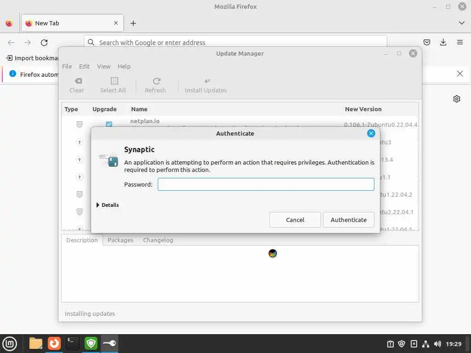Screen dimensions: 471x353
Task: Click the Firefox forward arrow
Action: click(x=28, y=43)
